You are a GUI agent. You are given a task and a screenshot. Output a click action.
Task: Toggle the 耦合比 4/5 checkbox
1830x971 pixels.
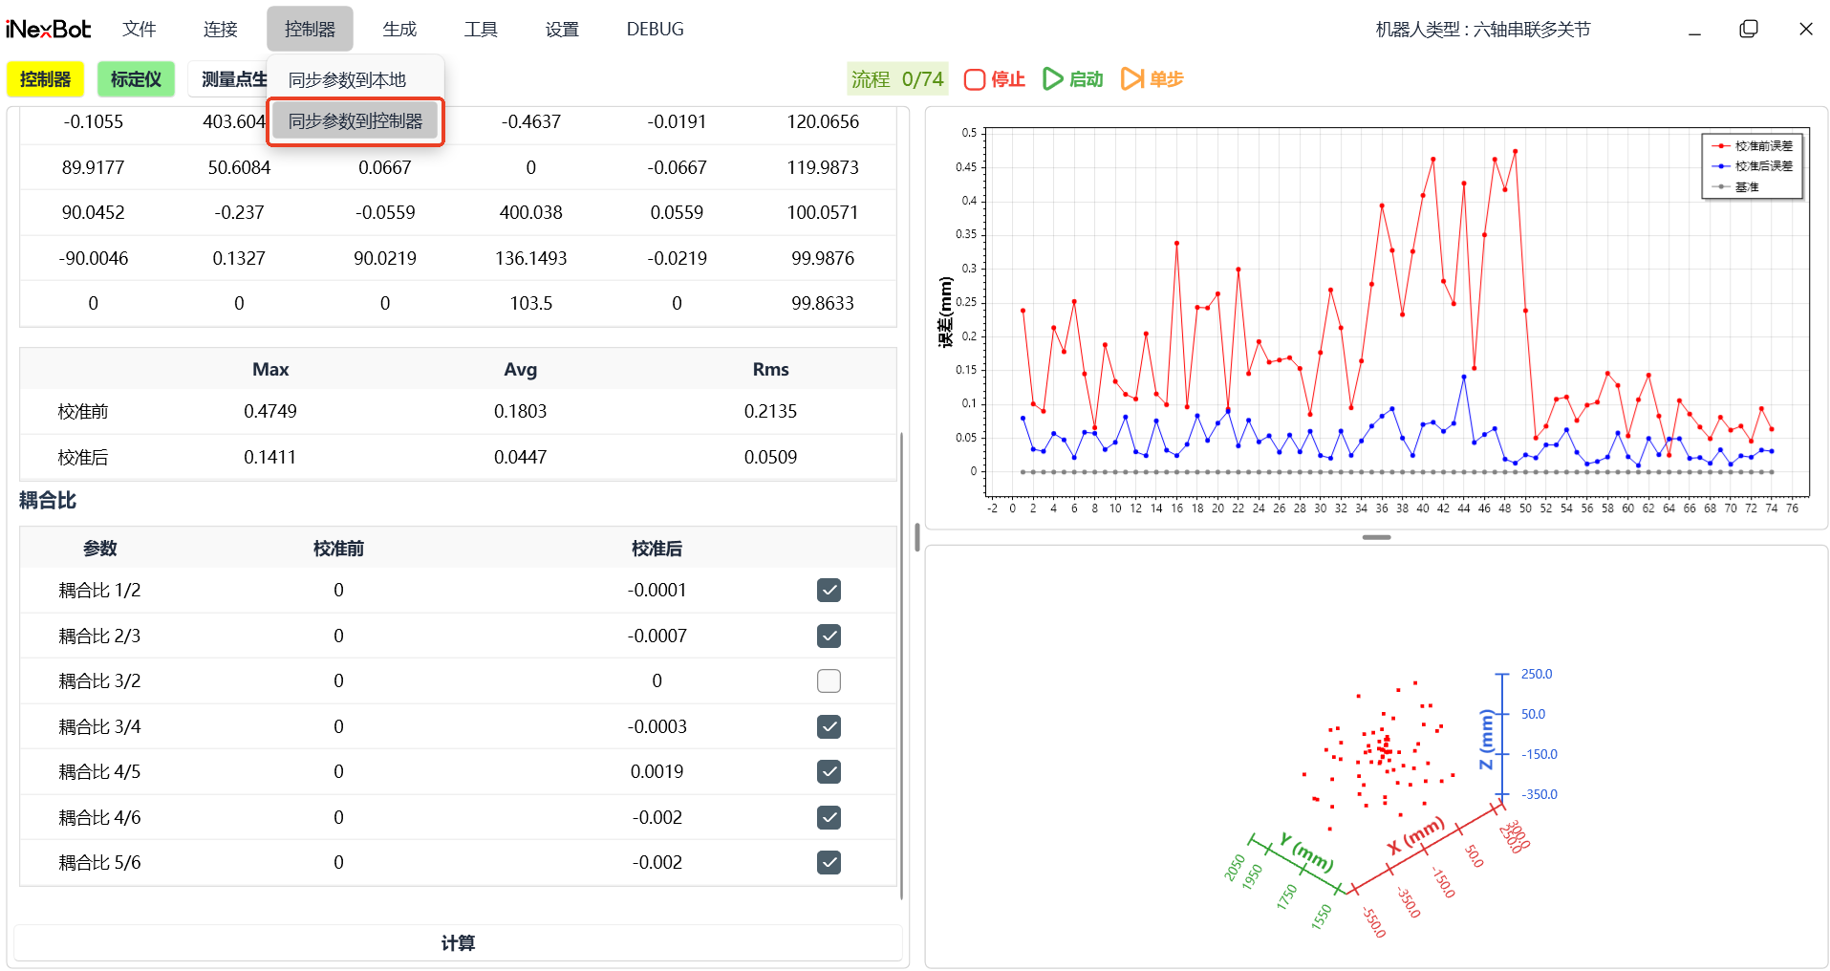[x=829, y=772]
